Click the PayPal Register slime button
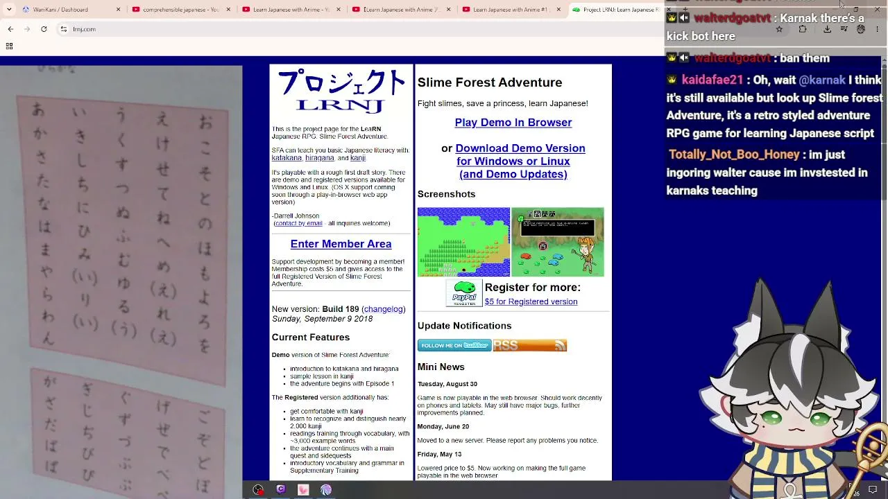Viewport: 888px width, 499px height. pyautogui.click(x=464, y=293)
